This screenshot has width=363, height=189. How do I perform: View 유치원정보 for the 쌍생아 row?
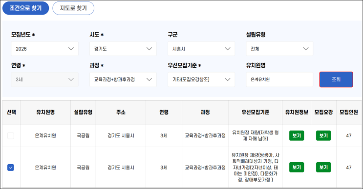297,167
